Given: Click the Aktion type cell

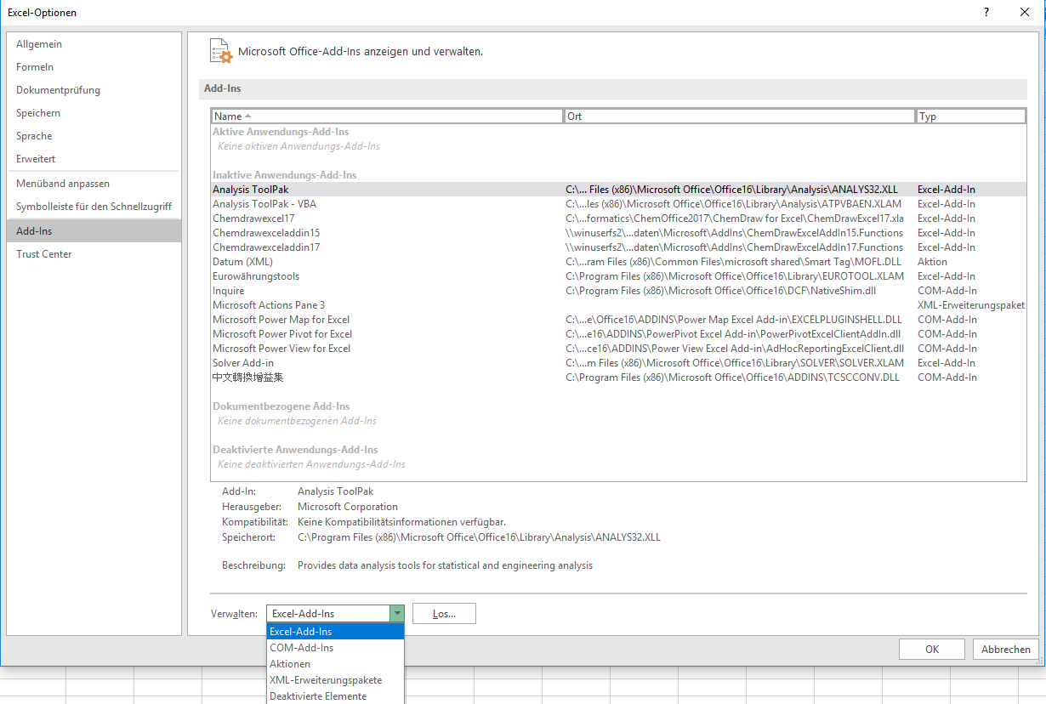Looking at the screenshot, I should point(932,262).
